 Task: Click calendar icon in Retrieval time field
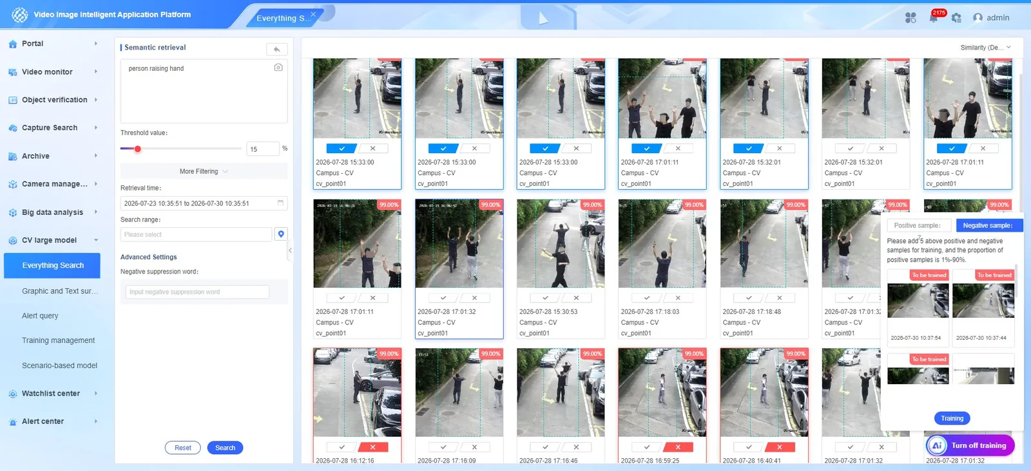coord(280,203)
